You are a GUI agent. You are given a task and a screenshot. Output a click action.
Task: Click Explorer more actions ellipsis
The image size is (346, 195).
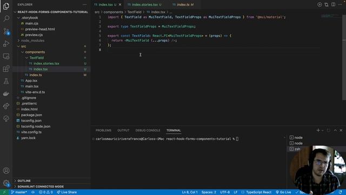tap(84, 5)
